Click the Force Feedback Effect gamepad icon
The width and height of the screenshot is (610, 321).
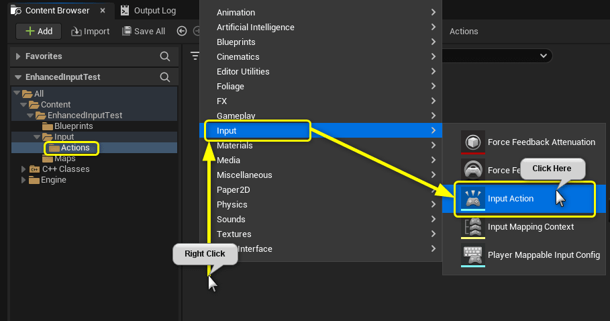(x=472, y=170)
